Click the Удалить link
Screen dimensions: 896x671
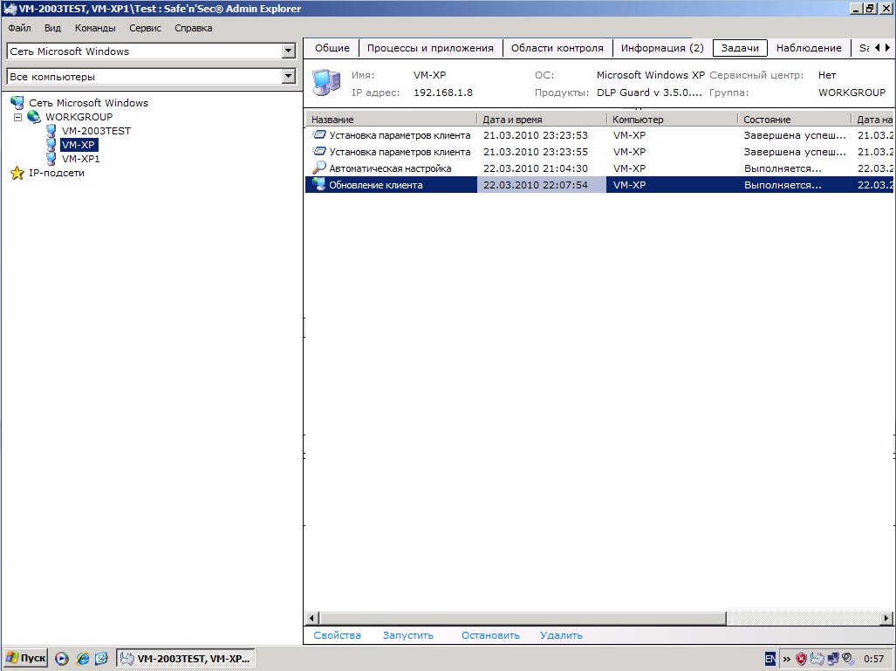pos(561,635)
